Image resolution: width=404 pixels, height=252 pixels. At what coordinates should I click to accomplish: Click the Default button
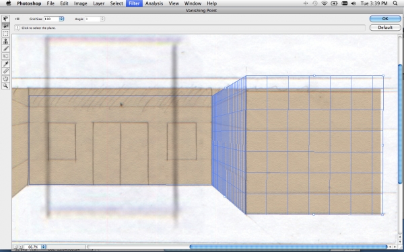tap(385, 28)
